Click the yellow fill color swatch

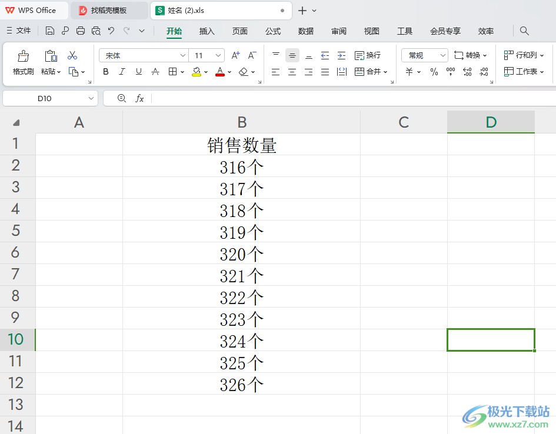point(197,72)
